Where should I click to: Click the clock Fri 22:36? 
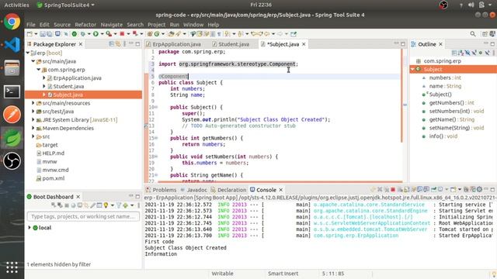[261, 5]
